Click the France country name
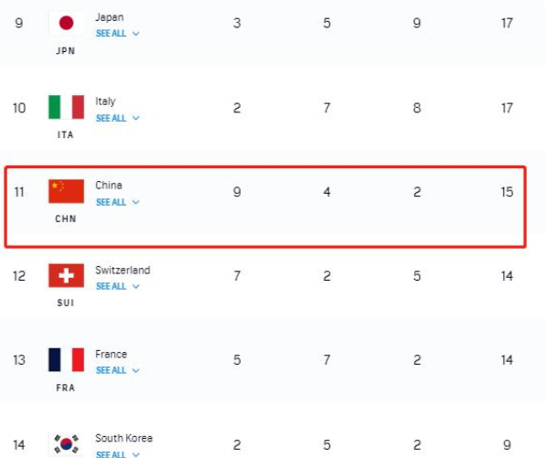This screenshot has width=557, height=458. tap(112, 354)
